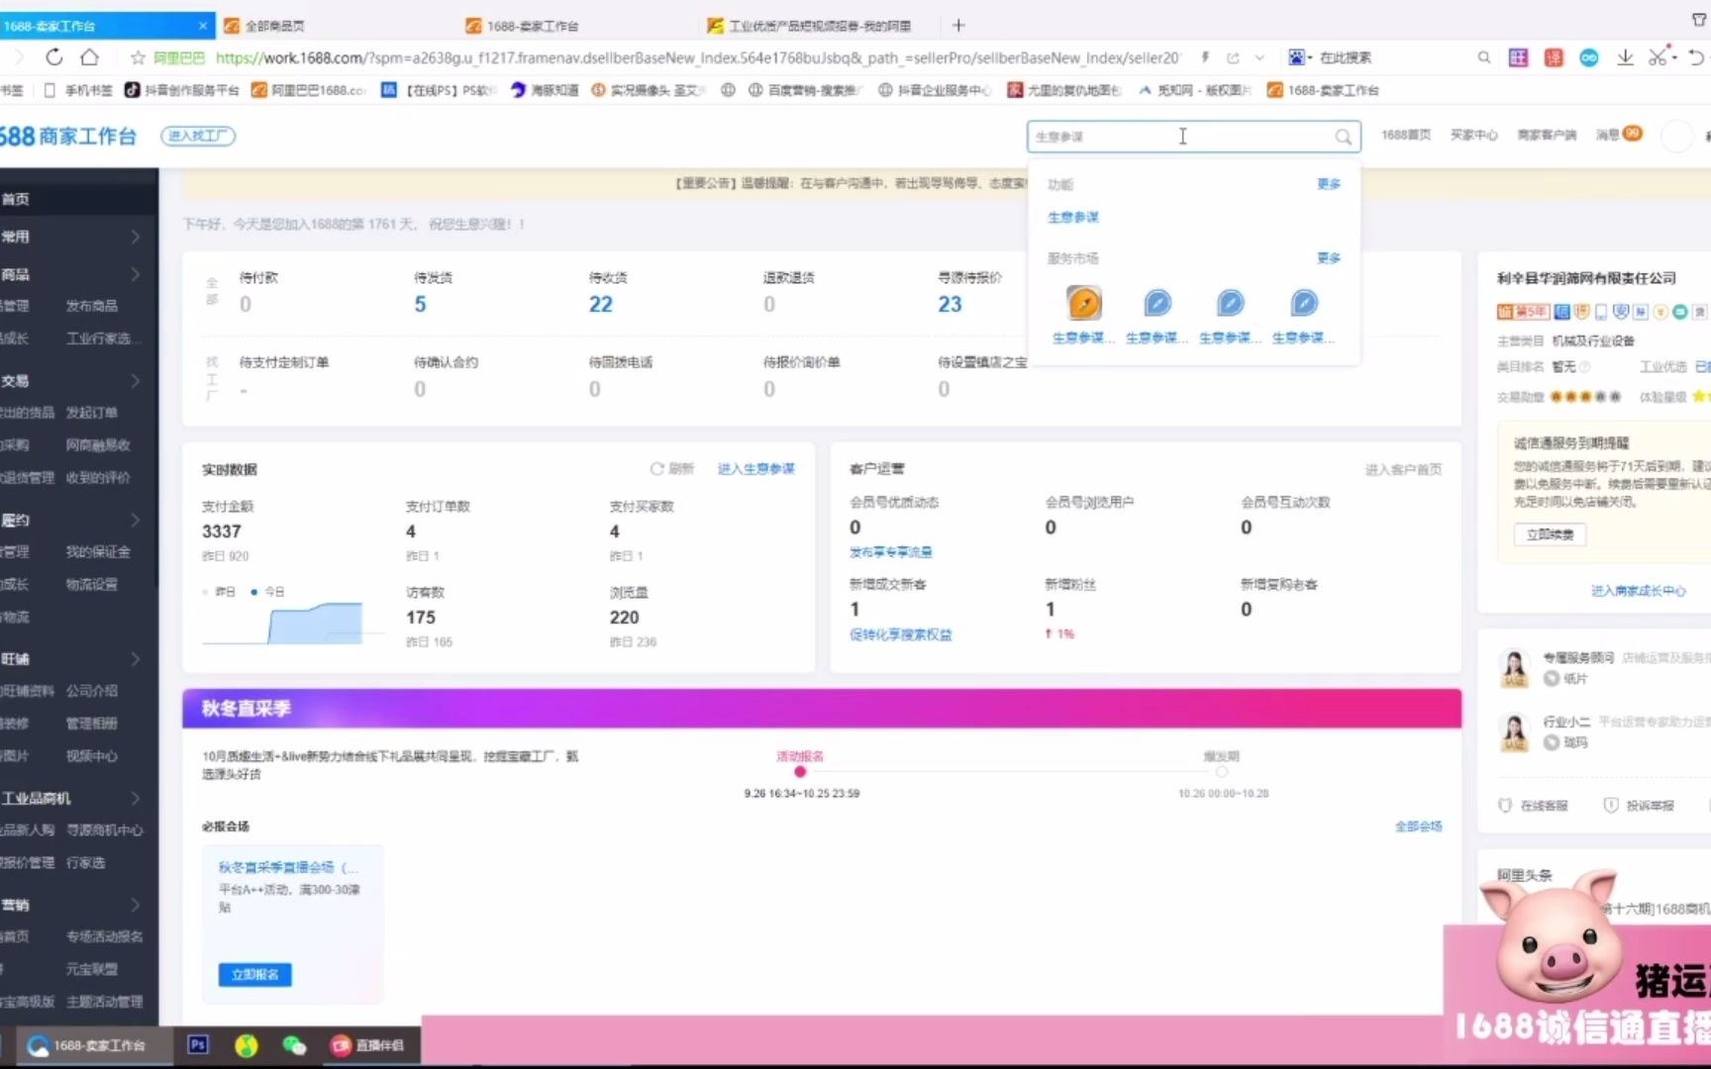Click the lightning speed-mode icon in address bar
The width and height of the screenshot is (1711, 1069).
(1205, 57)
